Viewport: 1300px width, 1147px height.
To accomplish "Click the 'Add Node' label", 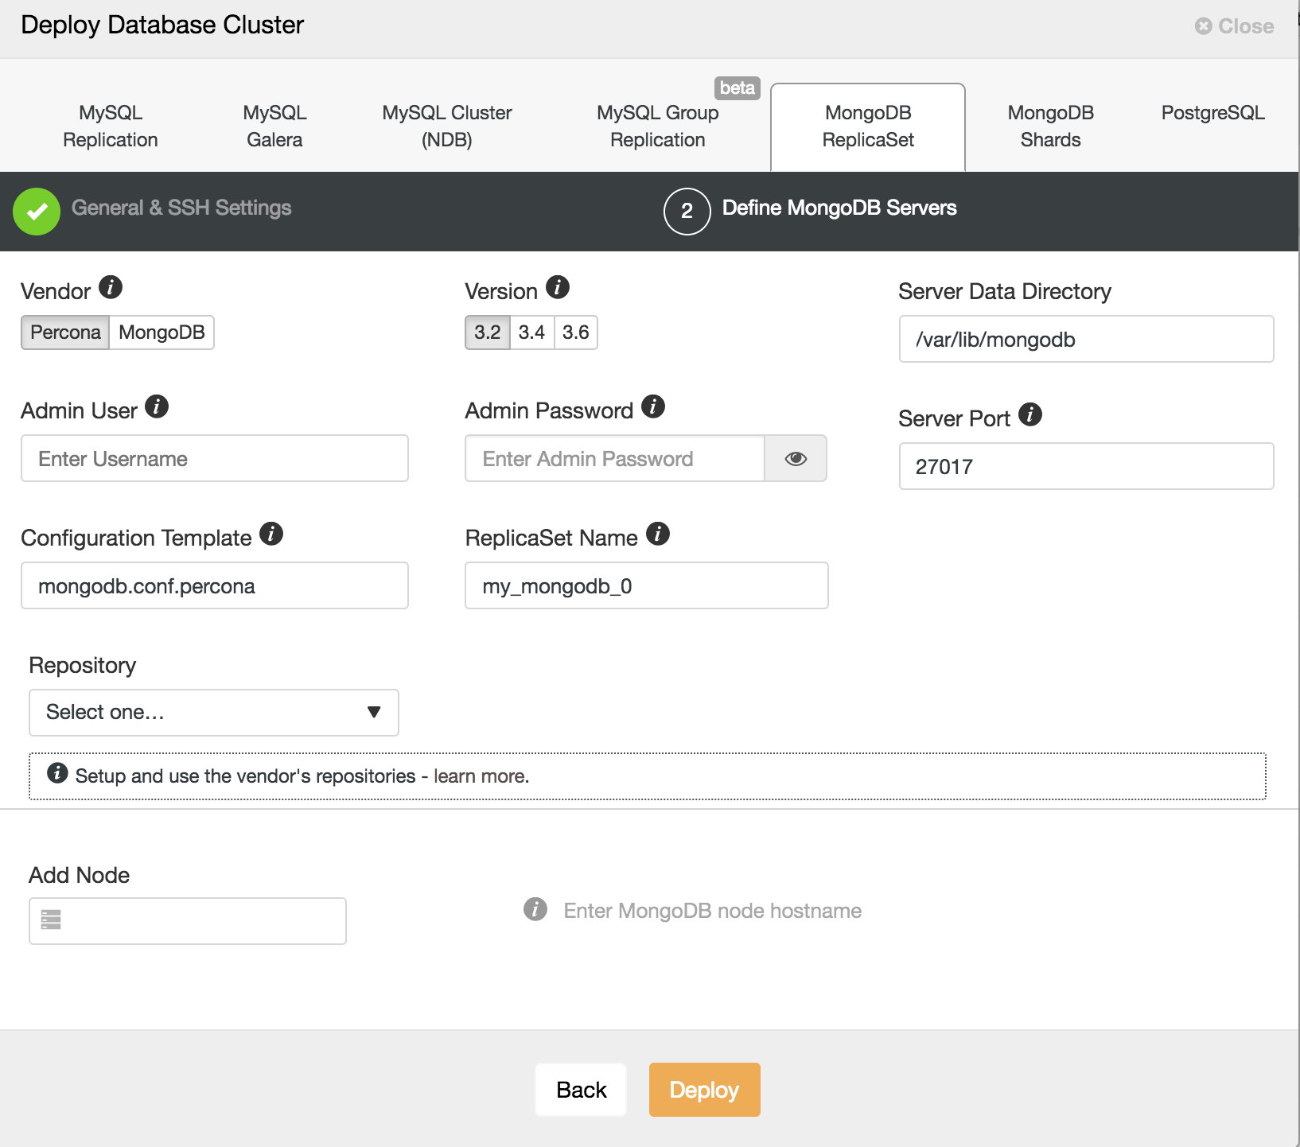I will coord(80,875).
